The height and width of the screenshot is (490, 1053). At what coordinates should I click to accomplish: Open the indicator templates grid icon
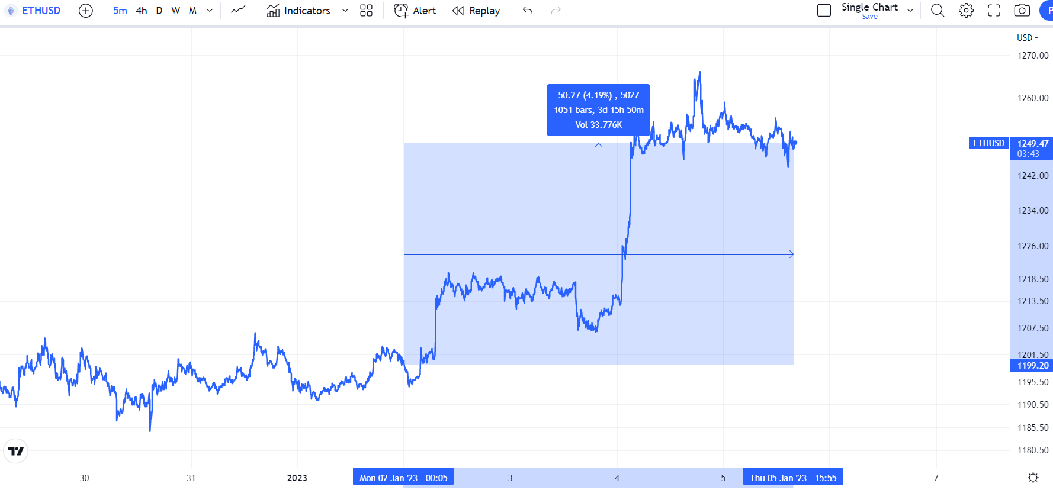click(367, 11)
